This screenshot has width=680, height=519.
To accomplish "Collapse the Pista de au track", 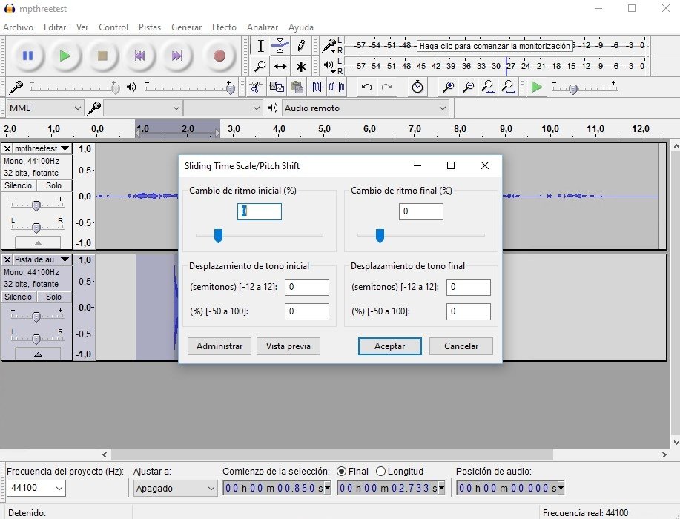I will coord(38,354).
